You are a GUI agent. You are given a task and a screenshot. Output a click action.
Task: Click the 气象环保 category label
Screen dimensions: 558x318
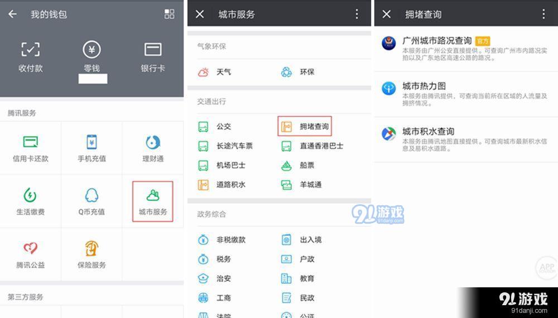click(x=211, y=46)
